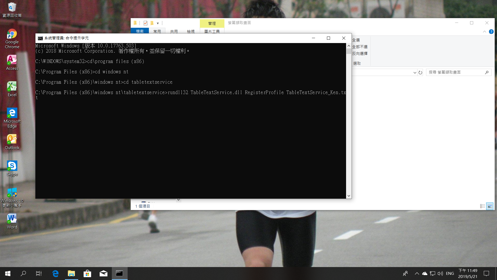Click the New Folder icon in quick access toolbar
Screen dimensions: 497x280
click(152, 23)
